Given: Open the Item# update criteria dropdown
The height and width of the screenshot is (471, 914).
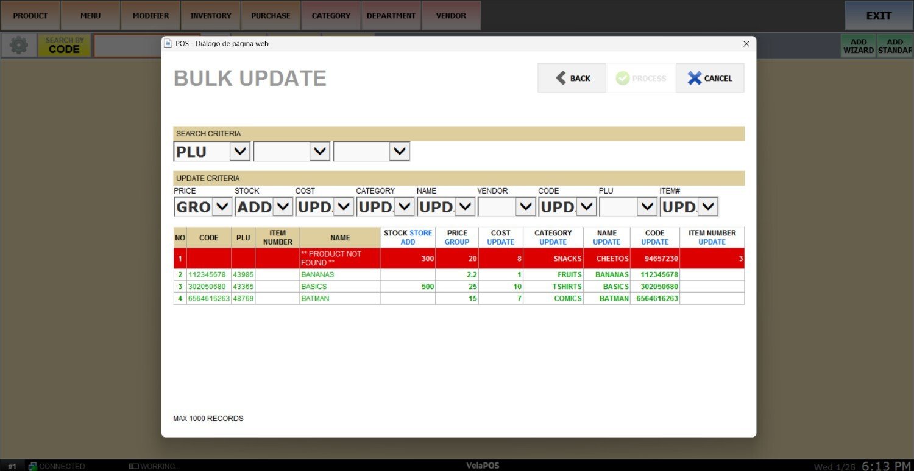Looking at the screenshot, I should (707, 207).
